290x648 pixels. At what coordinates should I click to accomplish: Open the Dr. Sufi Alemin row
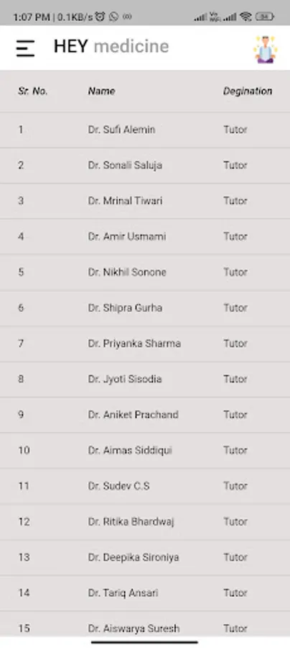click(x=145, y=130)
